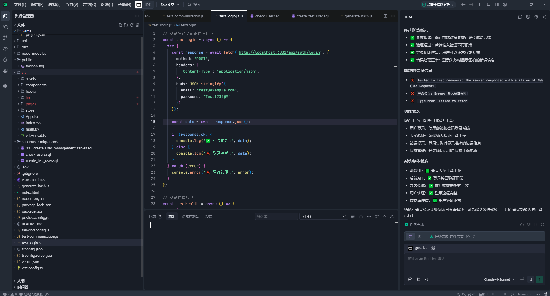Image resolution: width=550 pixels, height=296 pixels.
Task: Open the 任务 output channel dropdown
Action: click(324, 217)
